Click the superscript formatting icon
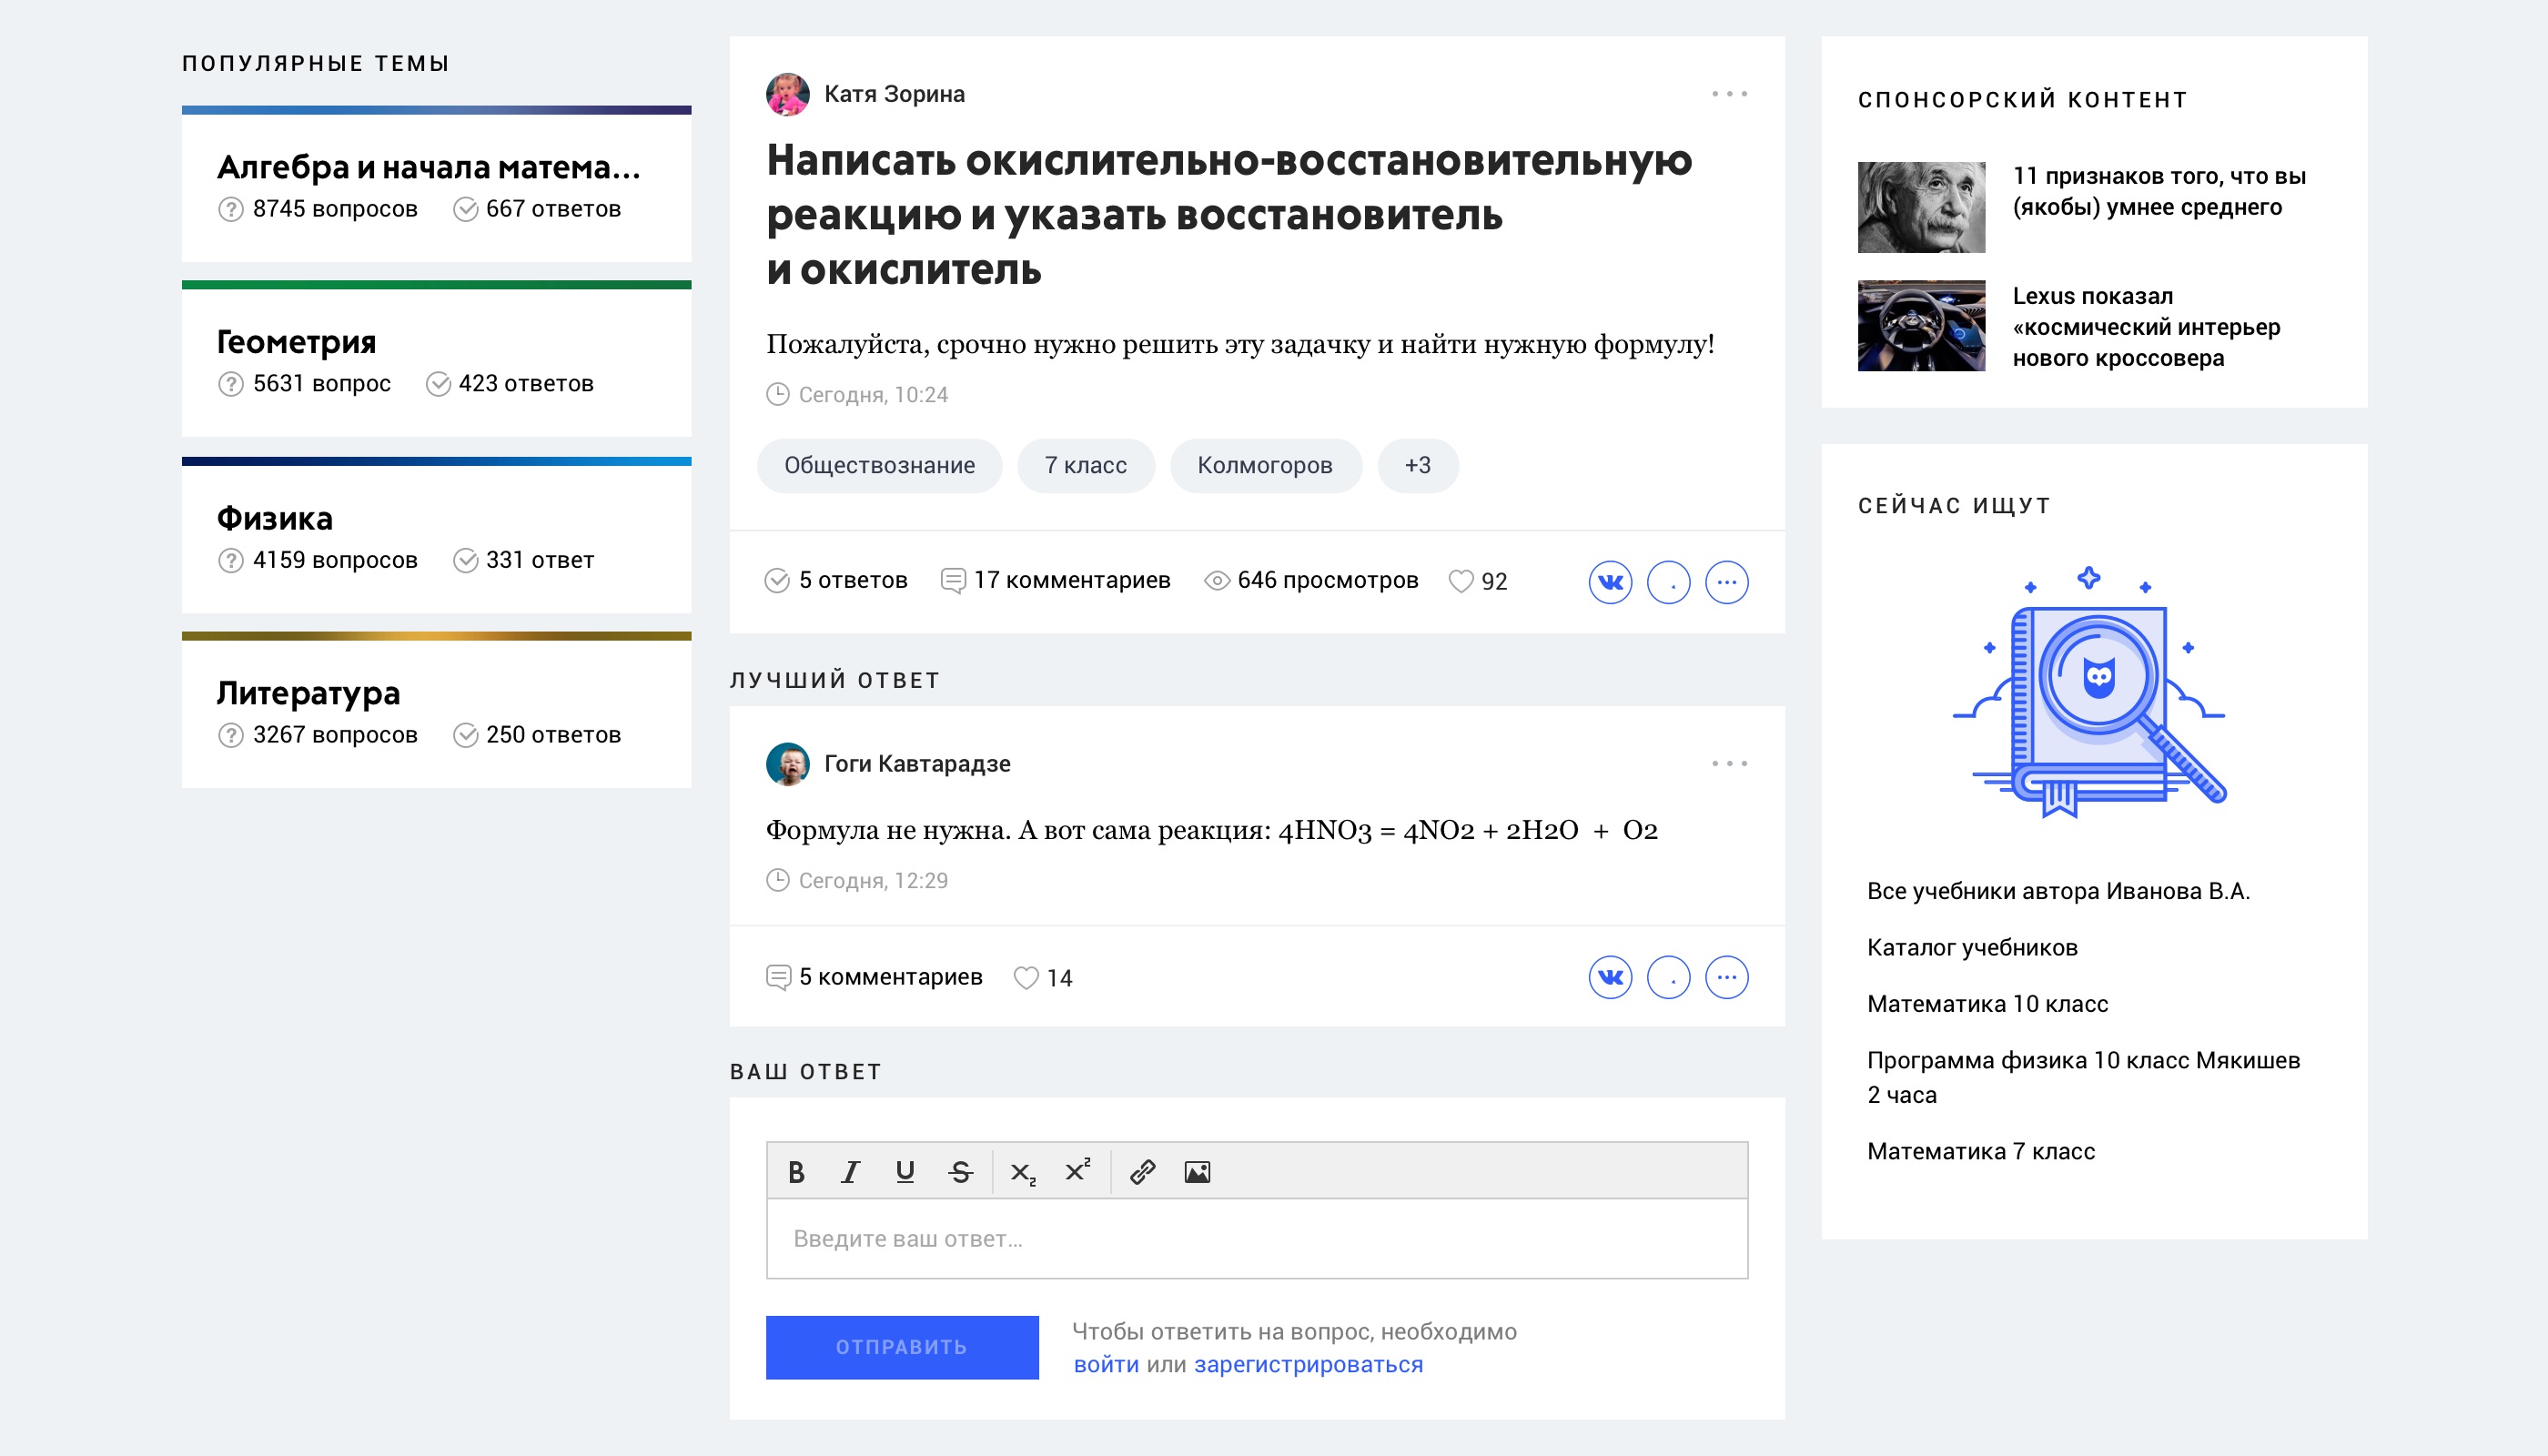This screenshot has height=1456, width=2548. [1077, 1170]
